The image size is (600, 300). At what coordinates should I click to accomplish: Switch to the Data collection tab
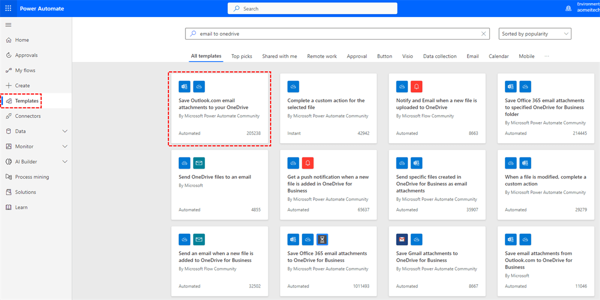(x=439, y=56)
